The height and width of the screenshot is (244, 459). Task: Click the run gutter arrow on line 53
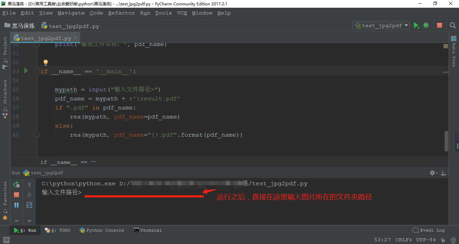tap(26, 71)
